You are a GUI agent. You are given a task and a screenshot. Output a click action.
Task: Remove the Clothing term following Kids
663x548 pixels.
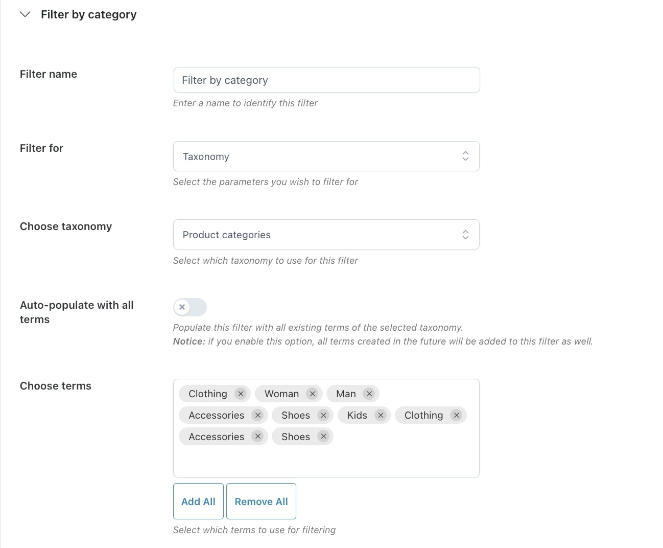pos(457,415)
